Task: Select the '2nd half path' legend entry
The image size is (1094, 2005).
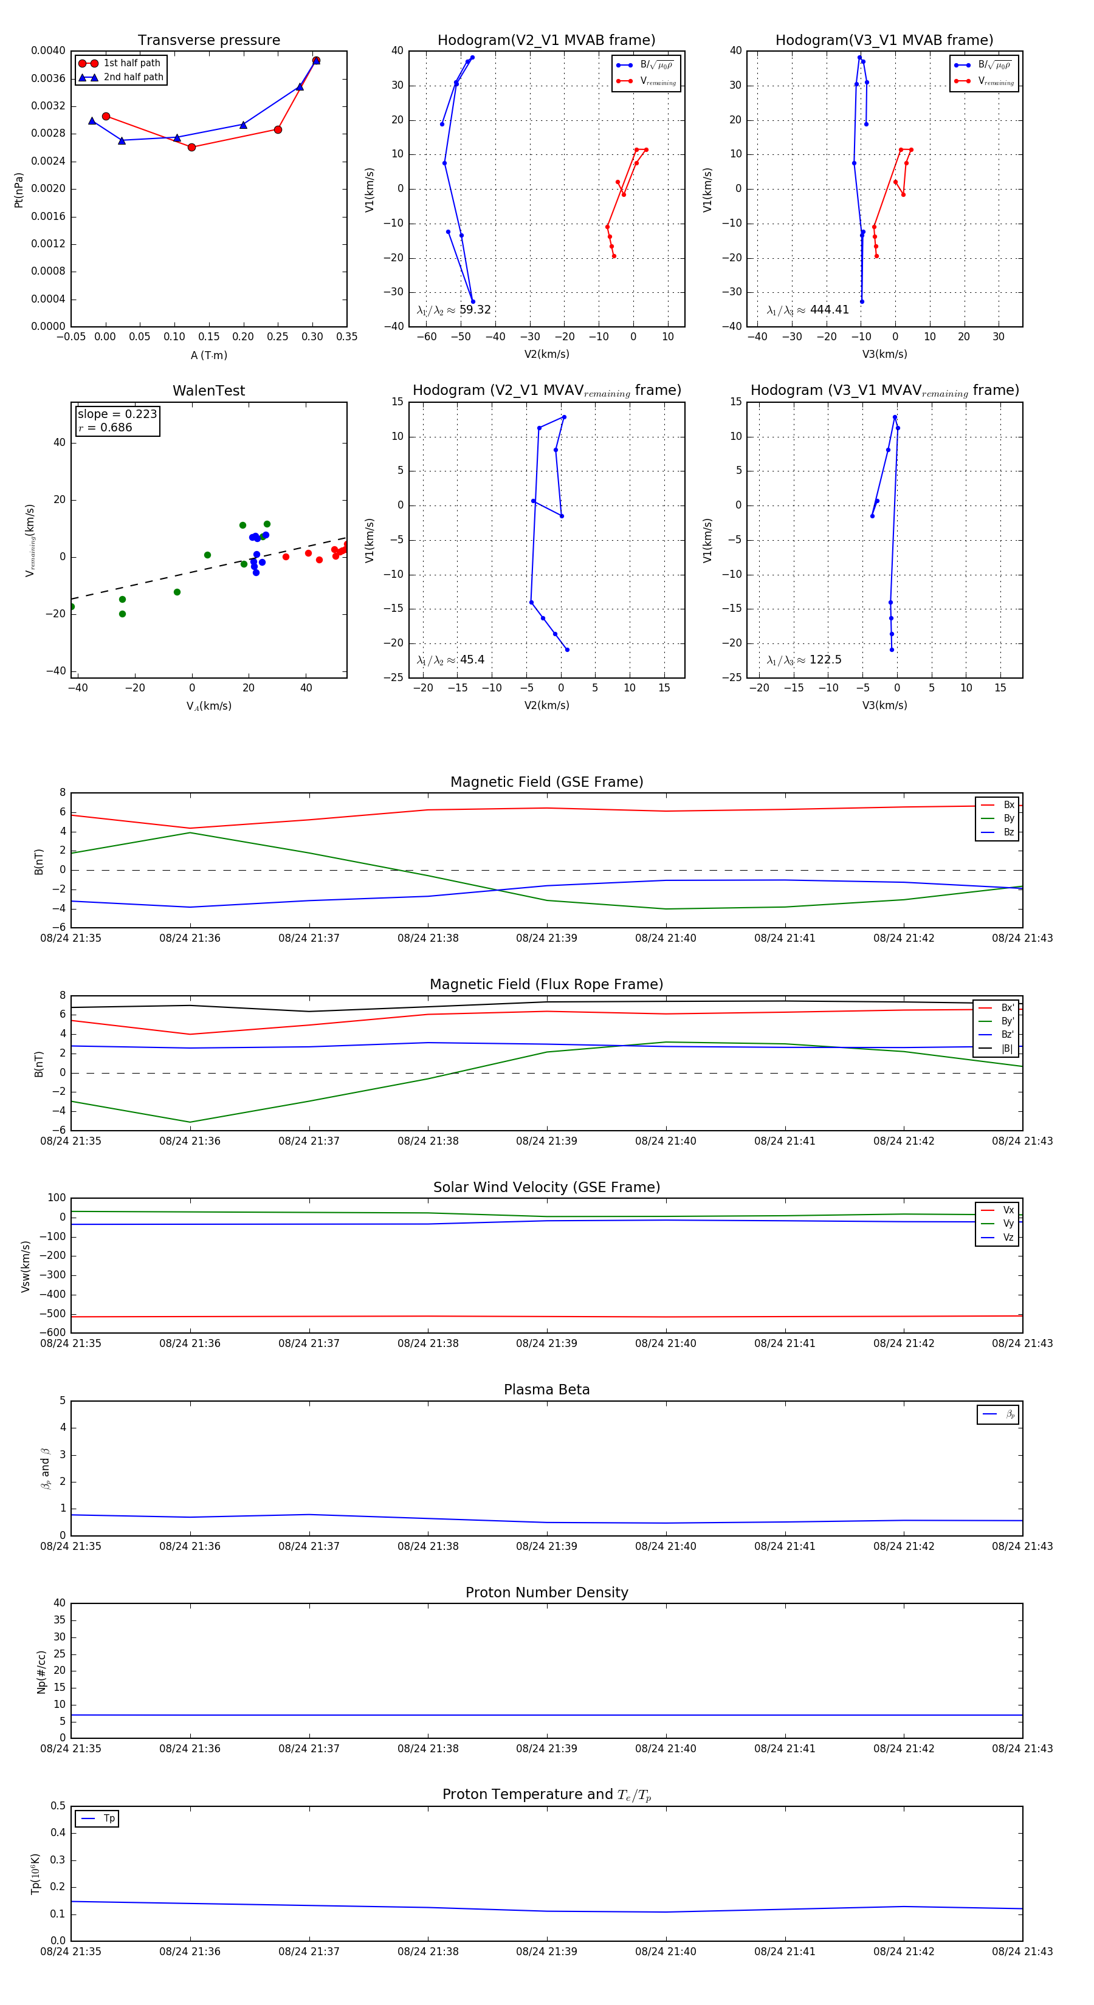Action: coord(121,77)
